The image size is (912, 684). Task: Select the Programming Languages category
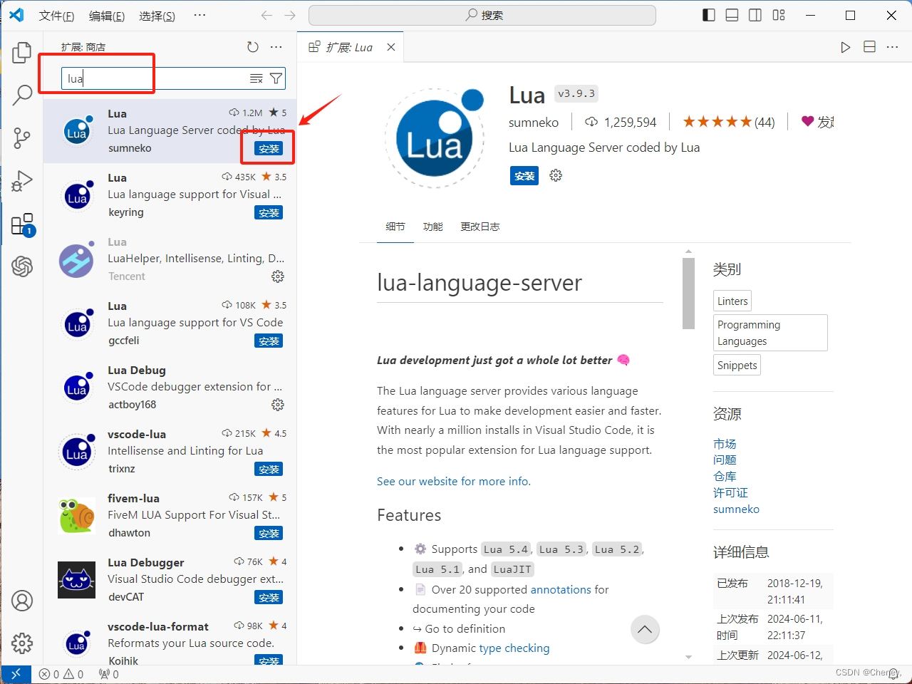click(x=770, y=333)
